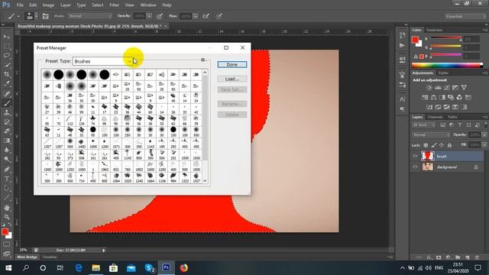Open the layer Opacity dropdown arrow
Viewport: 489px width, 275px height.
pos(484,135)
